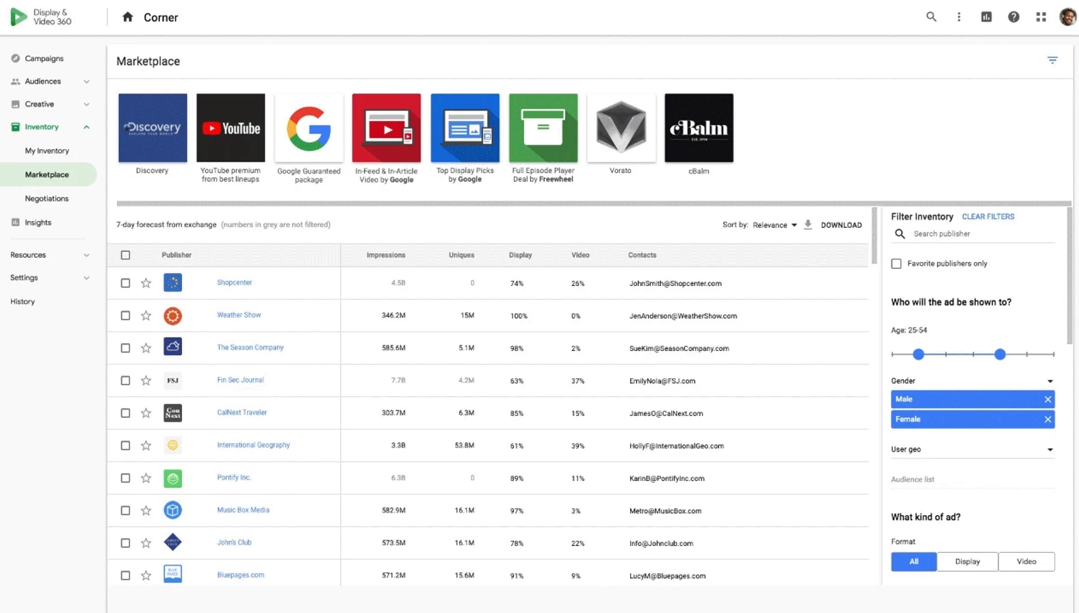Open the user account avatar
Viewport: 1079px width, 613px height.
[1067, 17]
